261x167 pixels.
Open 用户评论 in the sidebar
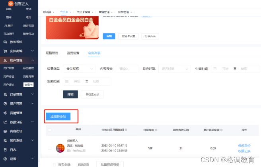pyautogui.click(x=9, y=84)
